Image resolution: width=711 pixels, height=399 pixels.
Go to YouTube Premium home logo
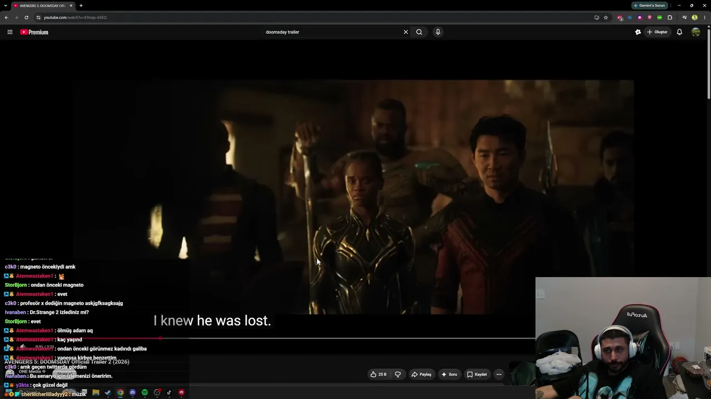34,32
